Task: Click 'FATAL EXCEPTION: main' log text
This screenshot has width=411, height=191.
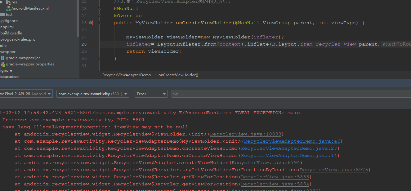Action: (x=267, y=113)
